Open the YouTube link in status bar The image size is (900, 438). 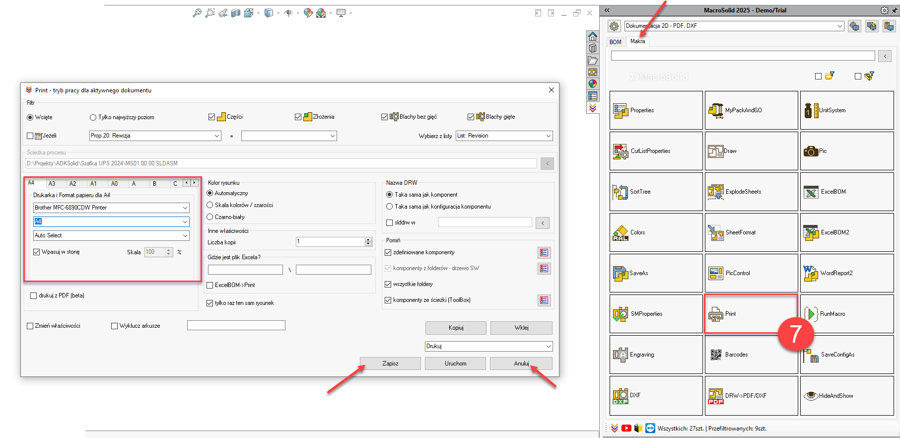[626, 428]
